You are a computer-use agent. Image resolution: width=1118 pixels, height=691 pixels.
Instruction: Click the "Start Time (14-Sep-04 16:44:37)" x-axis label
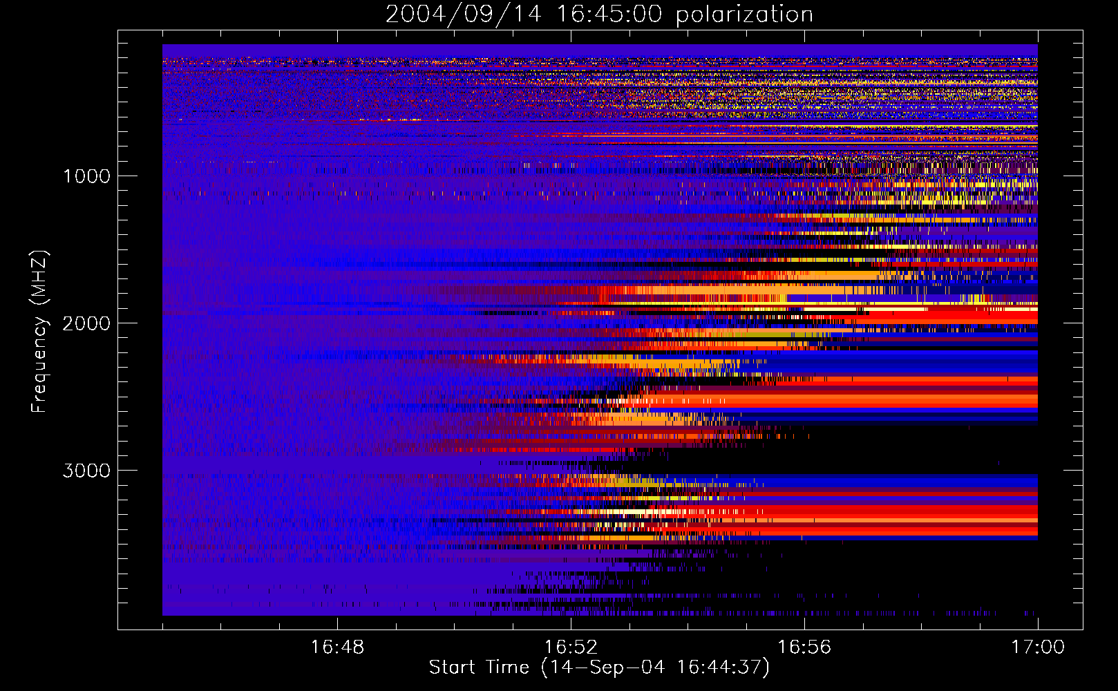point(599,668)
